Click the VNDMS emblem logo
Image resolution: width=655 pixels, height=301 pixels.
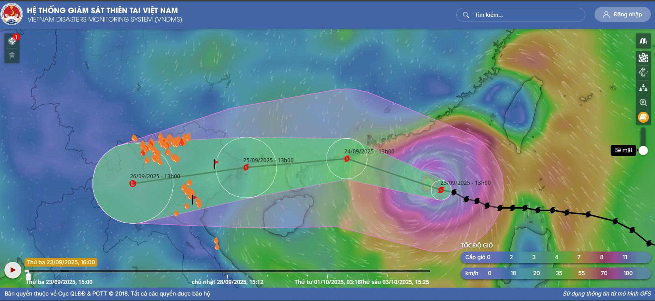pyautogui.click(x=12, y=14)
